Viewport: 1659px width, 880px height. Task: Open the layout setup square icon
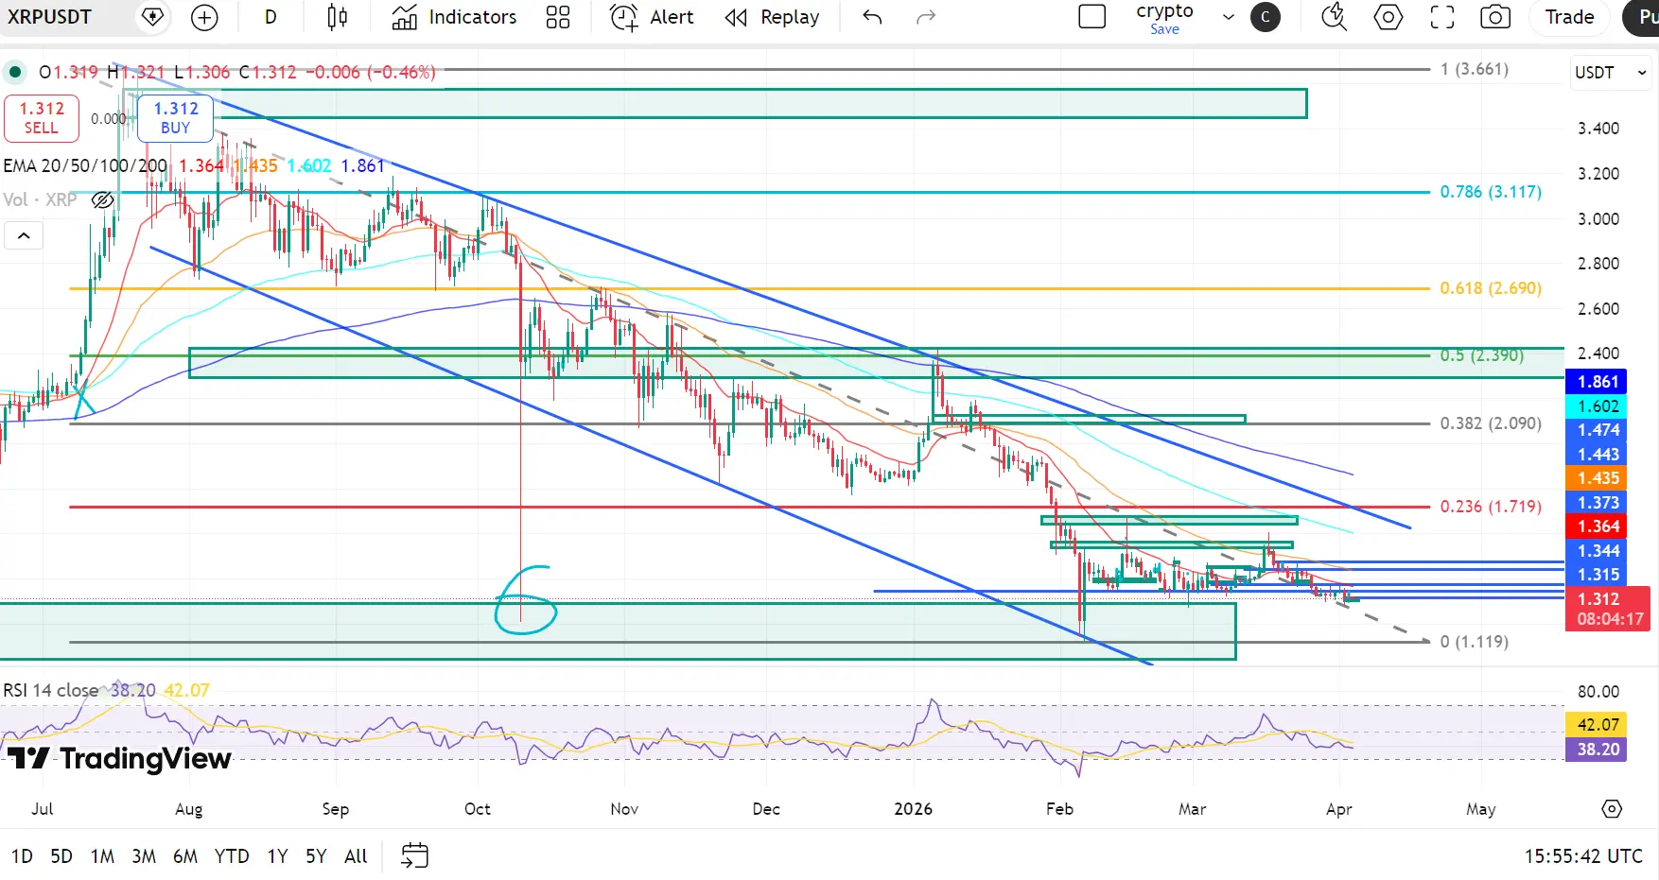click(x=1092, y=17)
